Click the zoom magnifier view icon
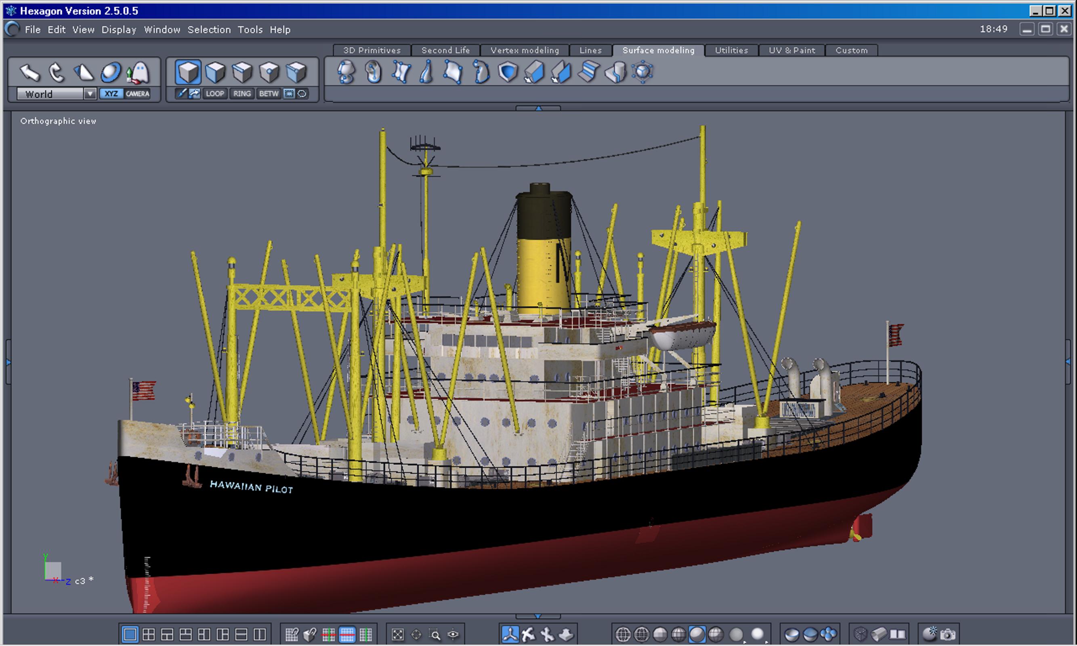Screen dimensions: 1077x646 (435, 635)
